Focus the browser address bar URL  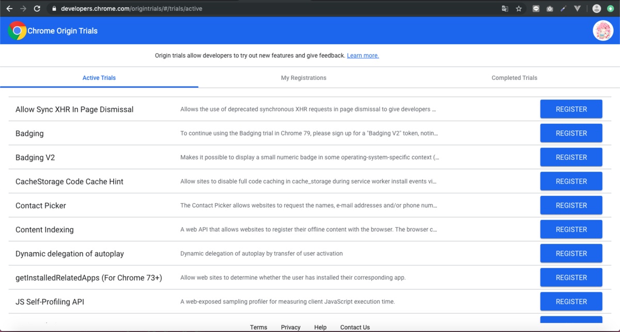pos(131,9)
